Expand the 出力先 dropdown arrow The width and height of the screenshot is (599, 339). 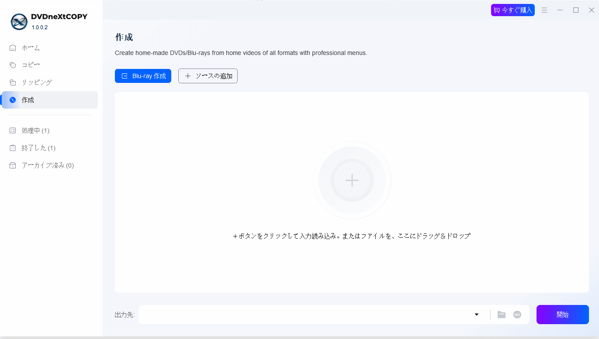click(477, 315)
